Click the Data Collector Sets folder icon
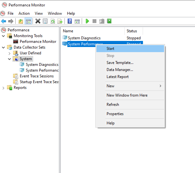The height and width of the screenshot is (173, 195). pyautogui.click(x=10, y=47)
